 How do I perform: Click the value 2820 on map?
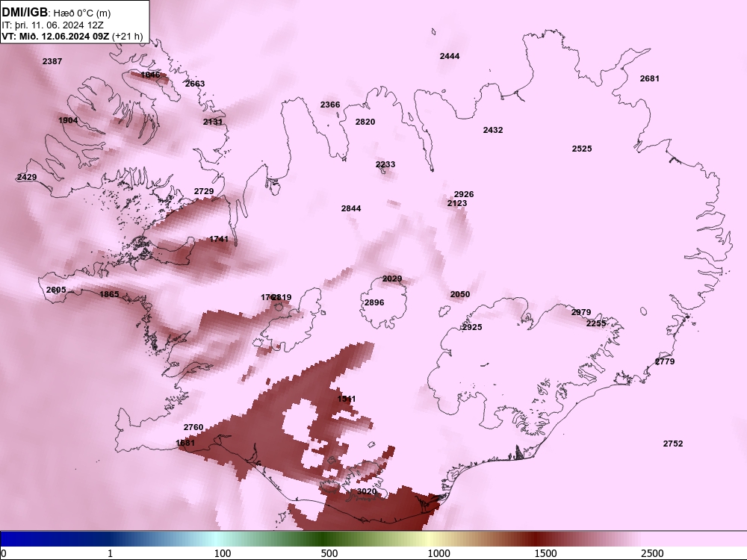tap(365, 122)
